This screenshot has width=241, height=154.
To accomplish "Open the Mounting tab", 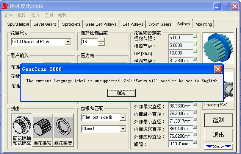I will coord(203,24).
